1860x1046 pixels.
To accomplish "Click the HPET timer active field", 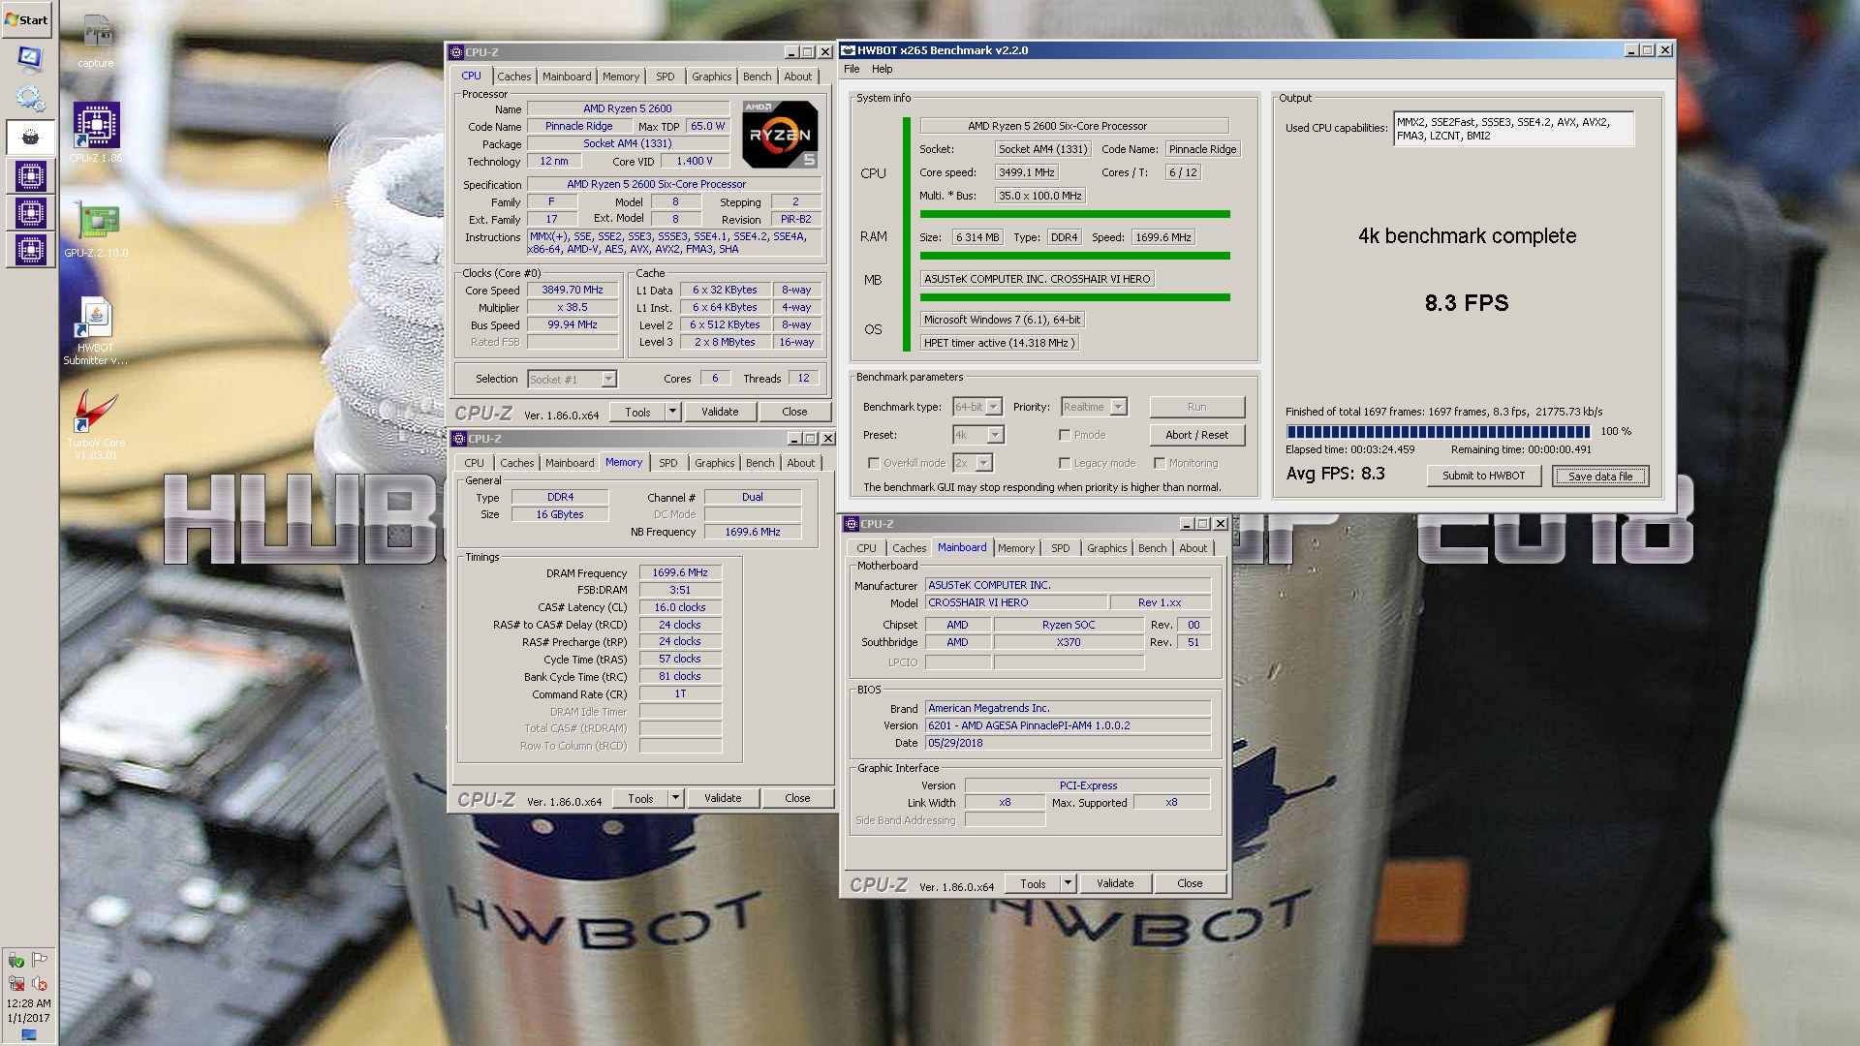I will pyautogui.click(x=999, y=343).
